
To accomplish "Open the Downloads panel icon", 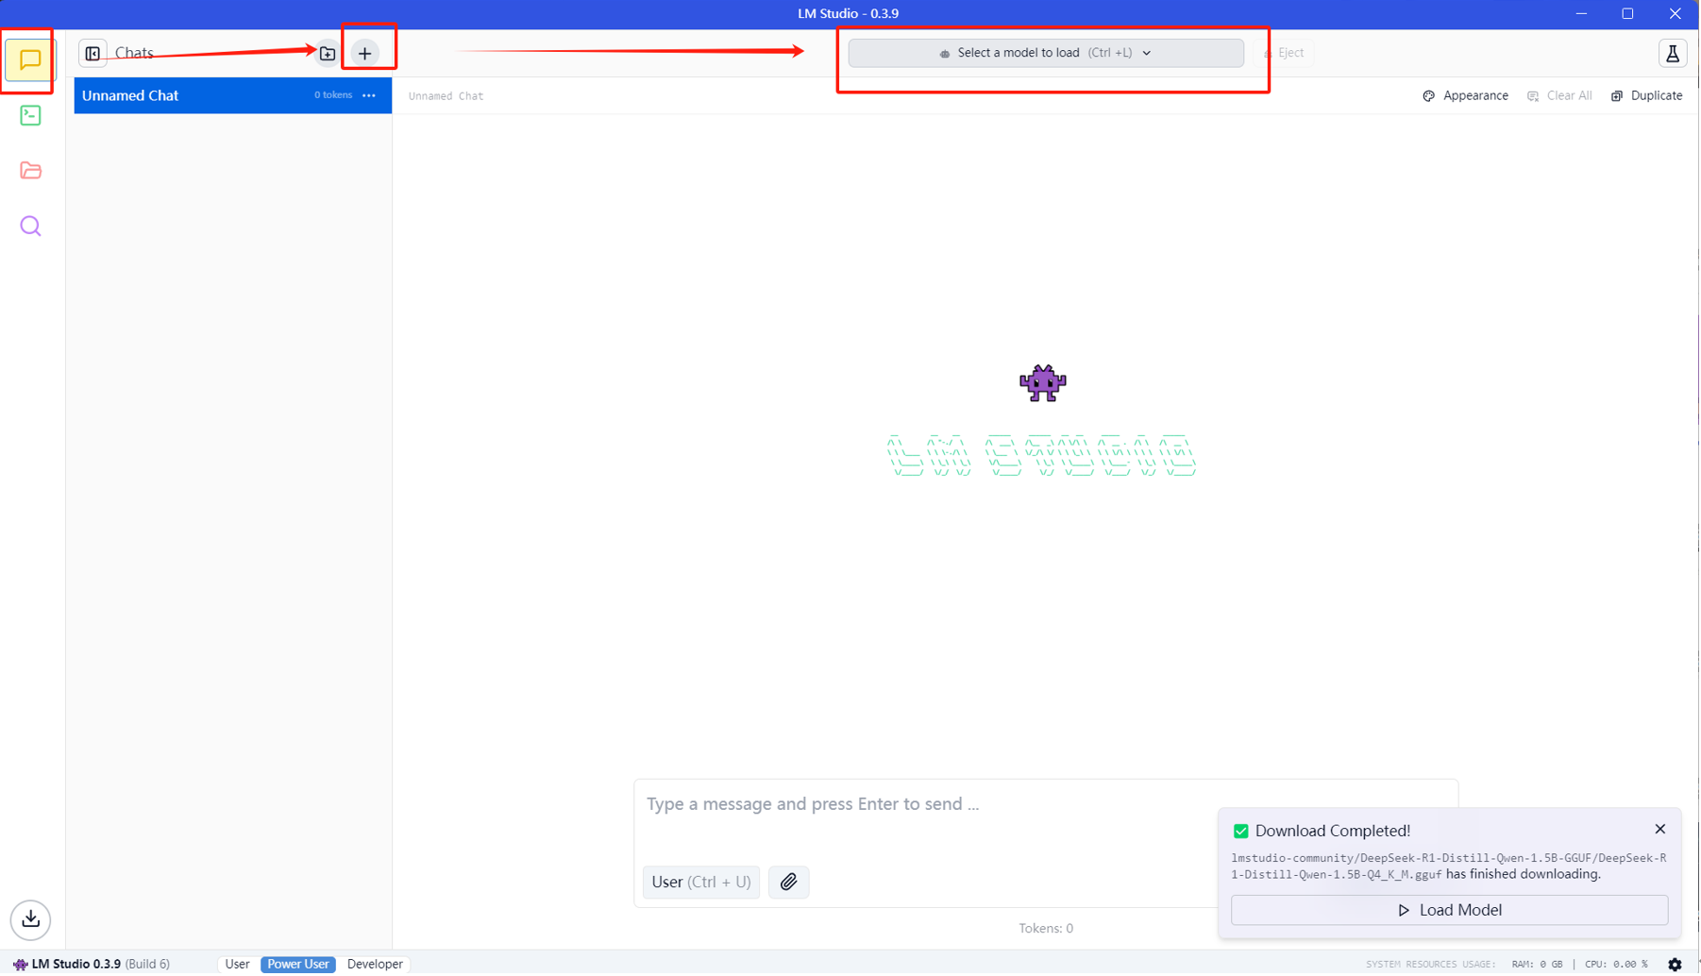I will tap(31, 920).
